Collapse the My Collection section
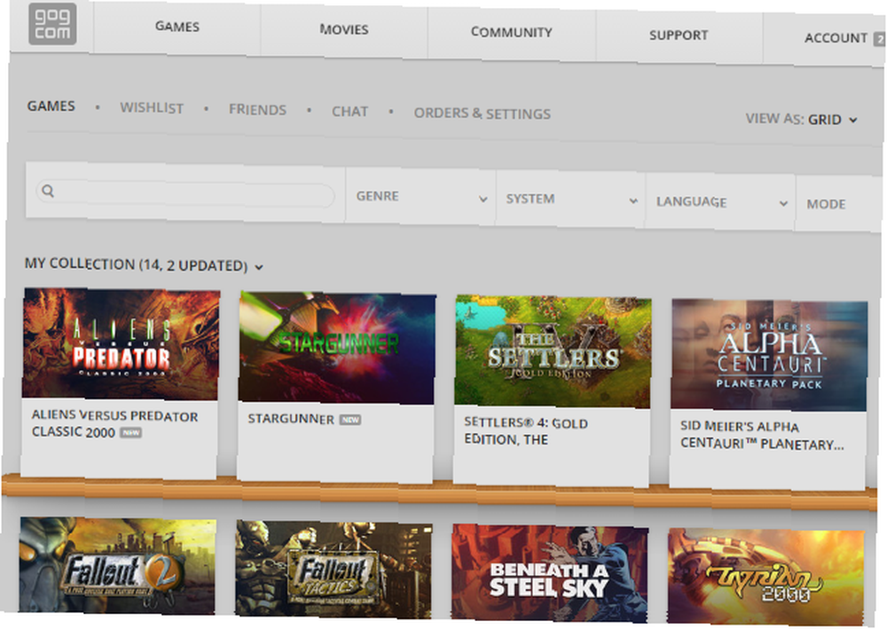 144,264
